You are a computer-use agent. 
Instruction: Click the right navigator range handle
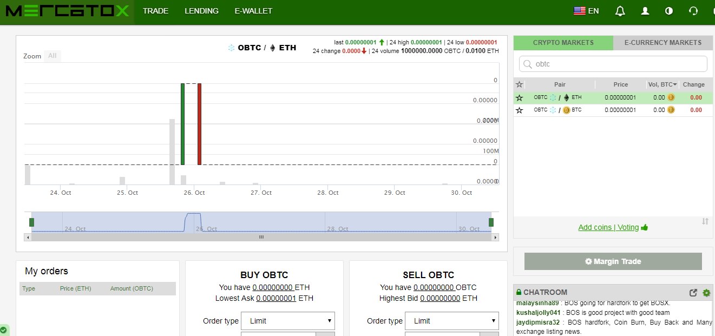pyautogui.click(x=491, y=222)
